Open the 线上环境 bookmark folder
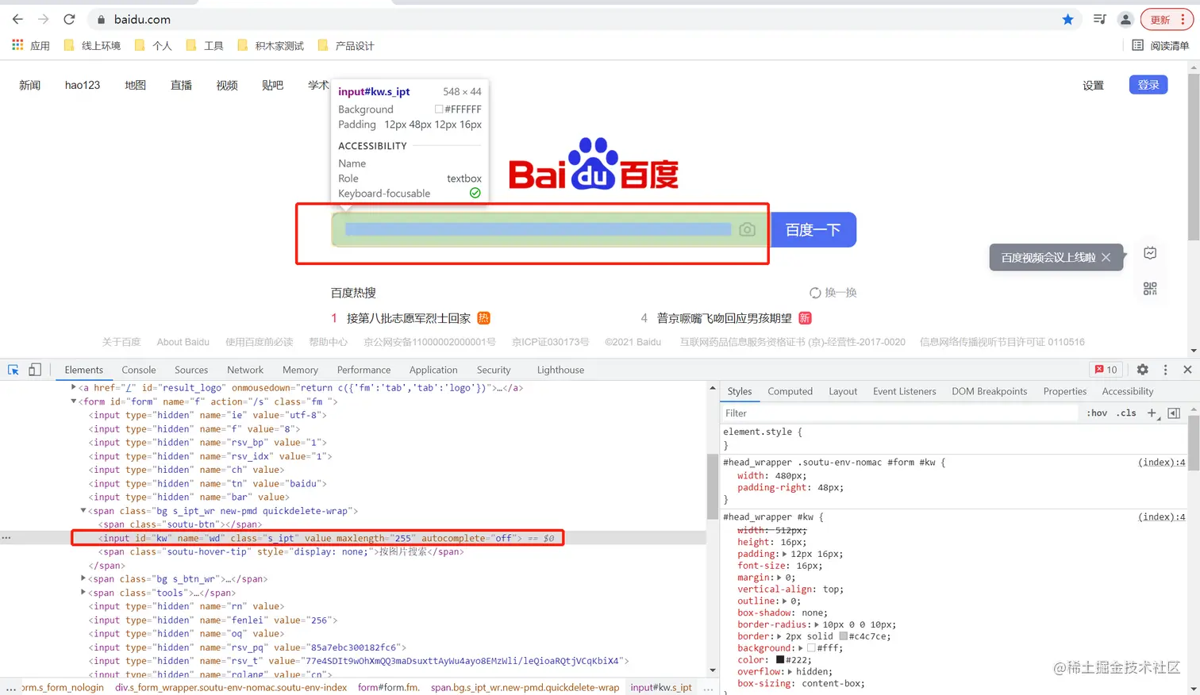This screenshot has height=695, width=1200. tap(92, 45)
